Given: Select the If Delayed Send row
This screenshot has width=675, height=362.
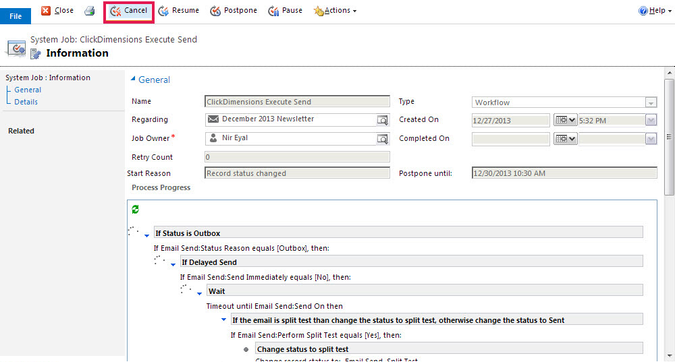Looking at the screenshot, I should tap(412, 262).
